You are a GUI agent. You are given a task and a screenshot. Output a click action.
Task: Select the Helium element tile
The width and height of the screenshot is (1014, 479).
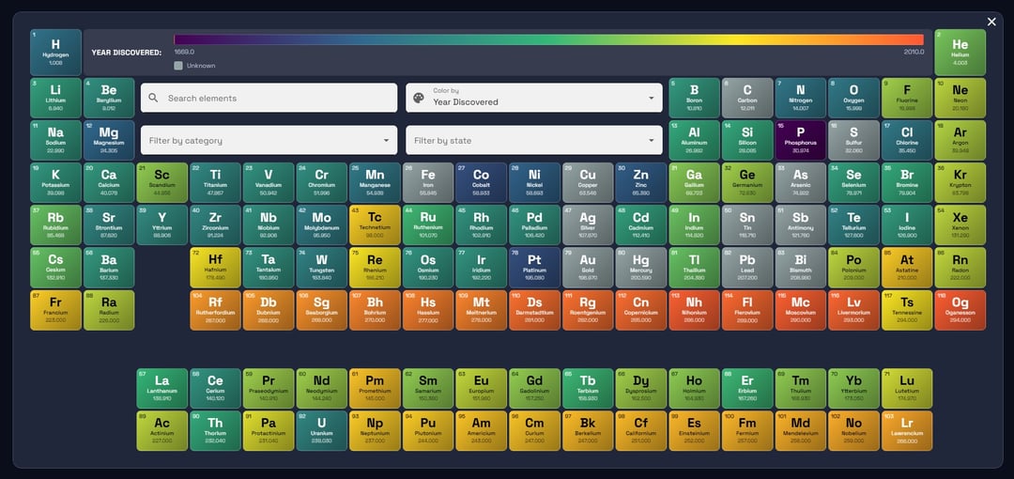click(960, 53)
